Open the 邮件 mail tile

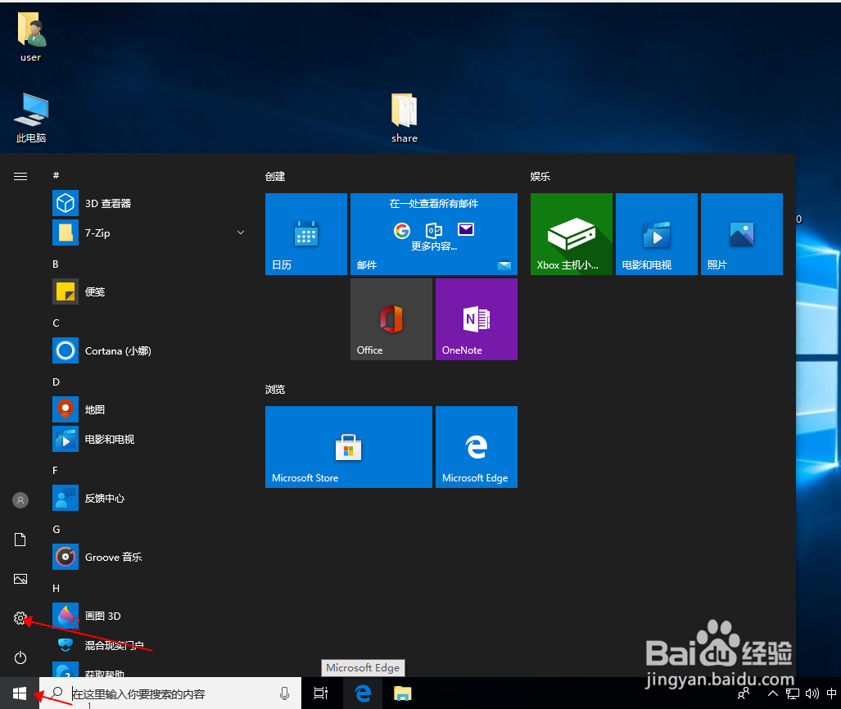click(x=434, y=234)
